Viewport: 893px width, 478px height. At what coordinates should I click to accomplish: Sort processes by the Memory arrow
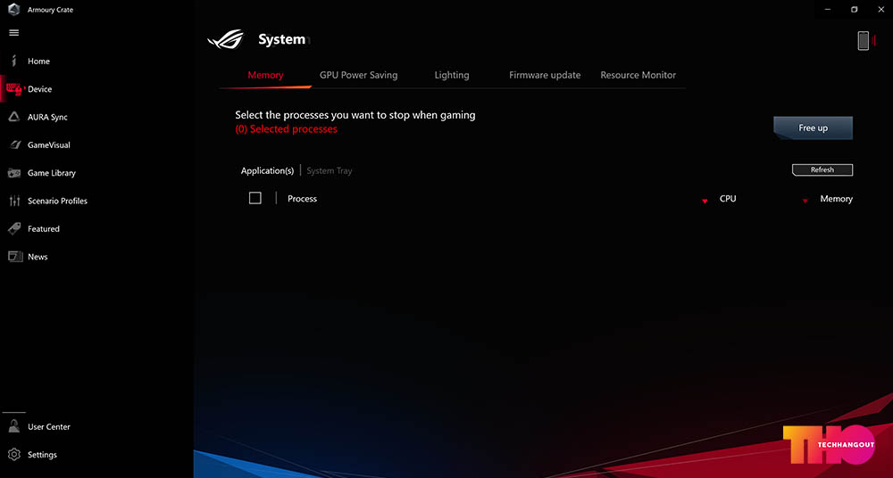805,201
